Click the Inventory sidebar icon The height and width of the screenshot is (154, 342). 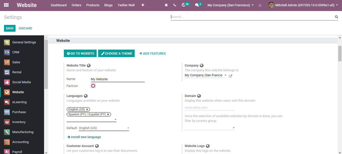click(x=7, y=122)
